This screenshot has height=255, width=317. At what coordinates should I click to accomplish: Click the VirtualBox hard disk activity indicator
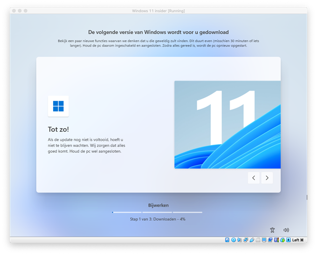(x=227, y=240)
